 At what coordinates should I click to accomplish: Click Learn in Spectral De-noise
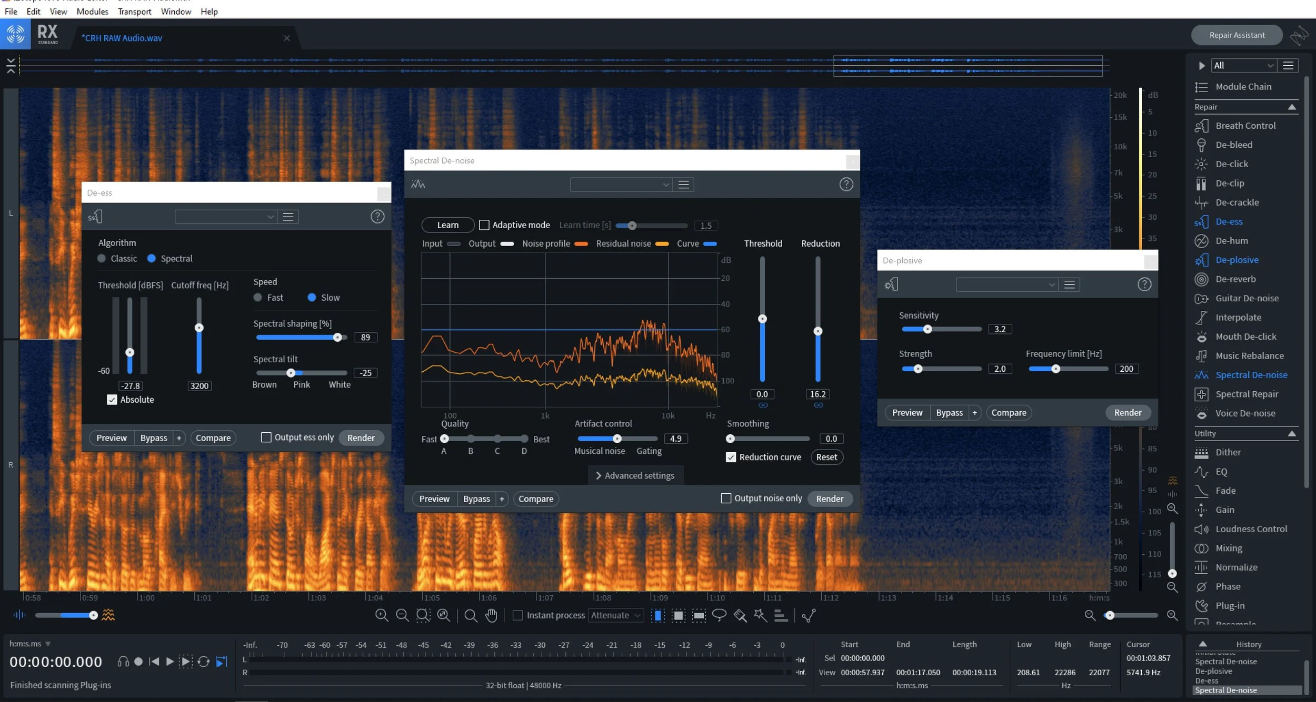pyautogui.click(x=448, y=225)
